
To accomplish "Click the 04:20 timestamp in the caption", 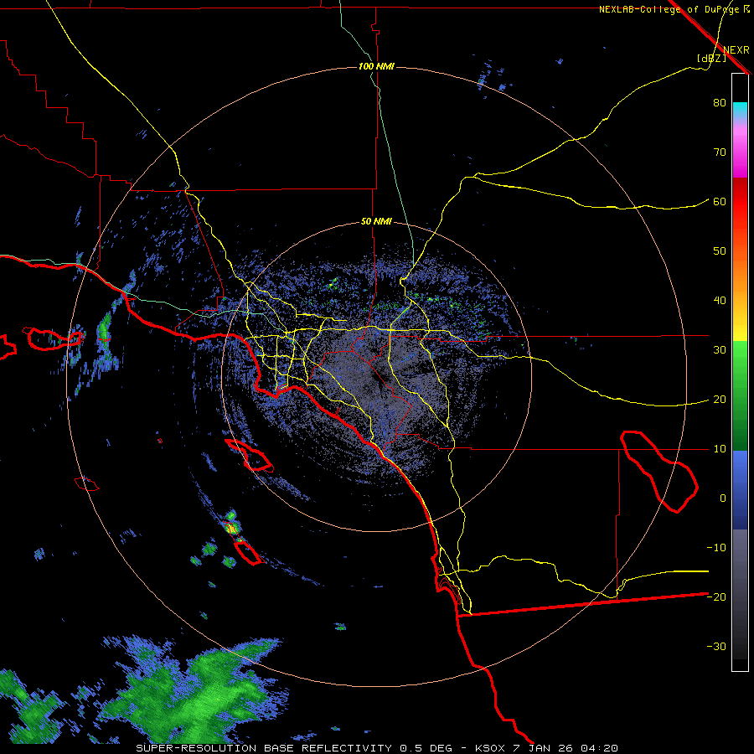I will tap(599, 748).
